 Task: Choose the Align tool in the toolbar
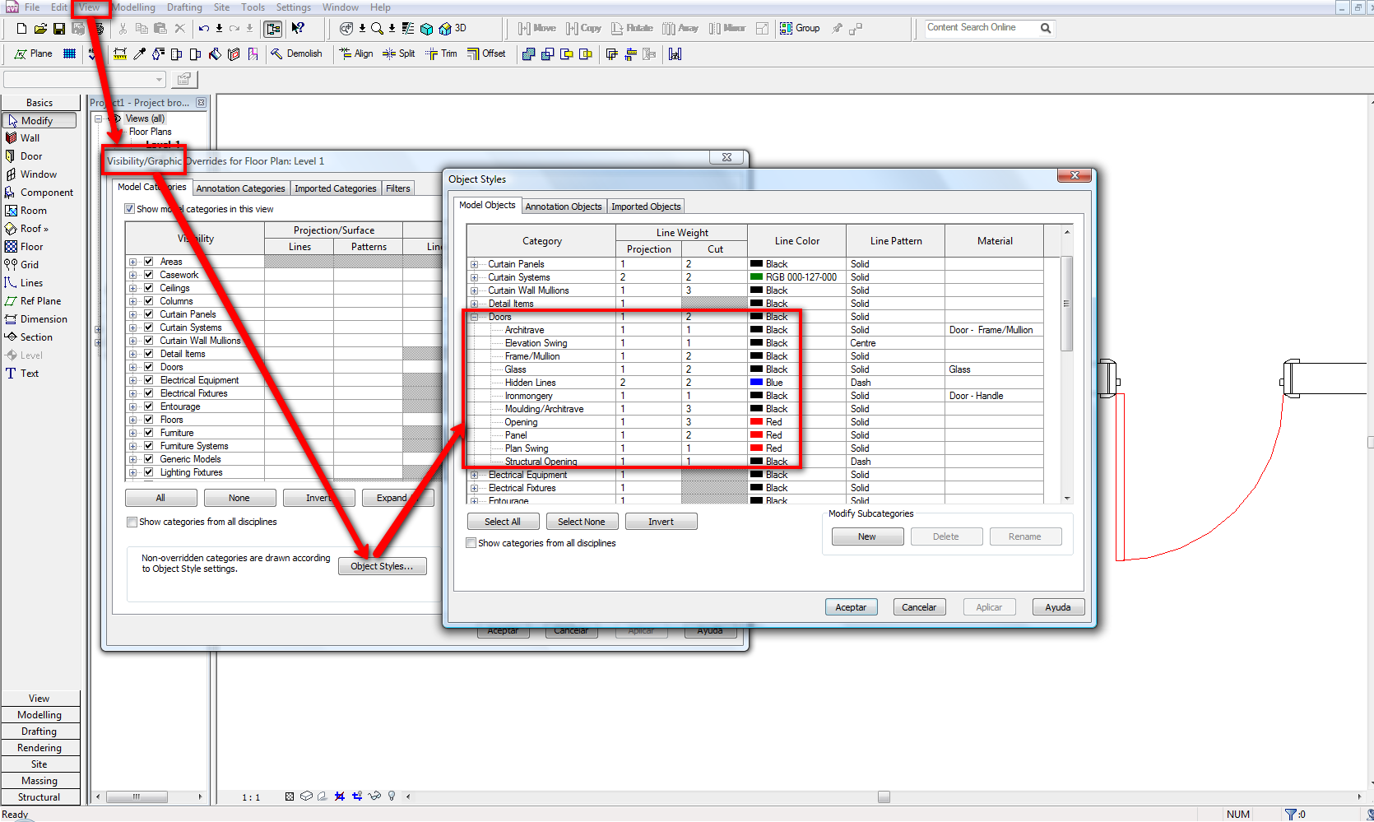(357, 53)
